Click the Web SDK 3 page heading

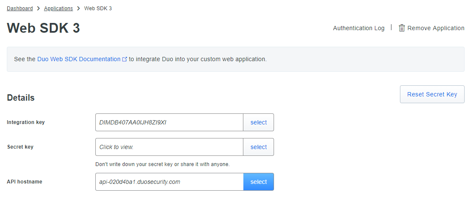(x=43, y=28)
